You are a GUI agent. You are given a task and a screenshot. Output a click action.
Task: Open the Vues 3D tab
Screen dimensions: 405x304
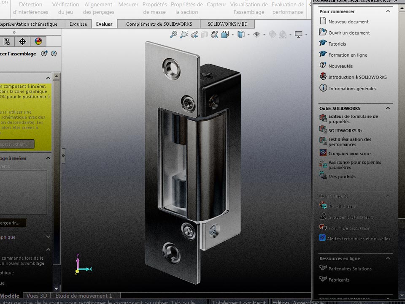pos(36,296)
